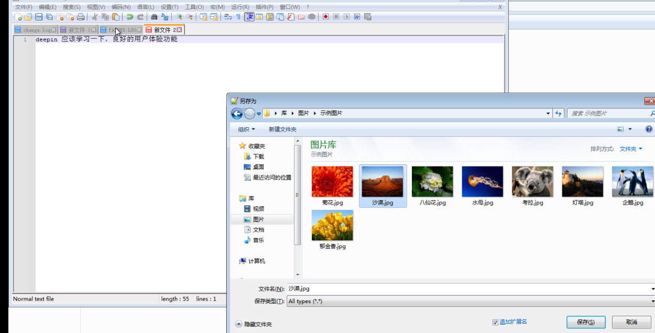Screen dimensions: 655x333
Task: Click the Save Recorded Macro icon
Action: click(x=367, y=17)
